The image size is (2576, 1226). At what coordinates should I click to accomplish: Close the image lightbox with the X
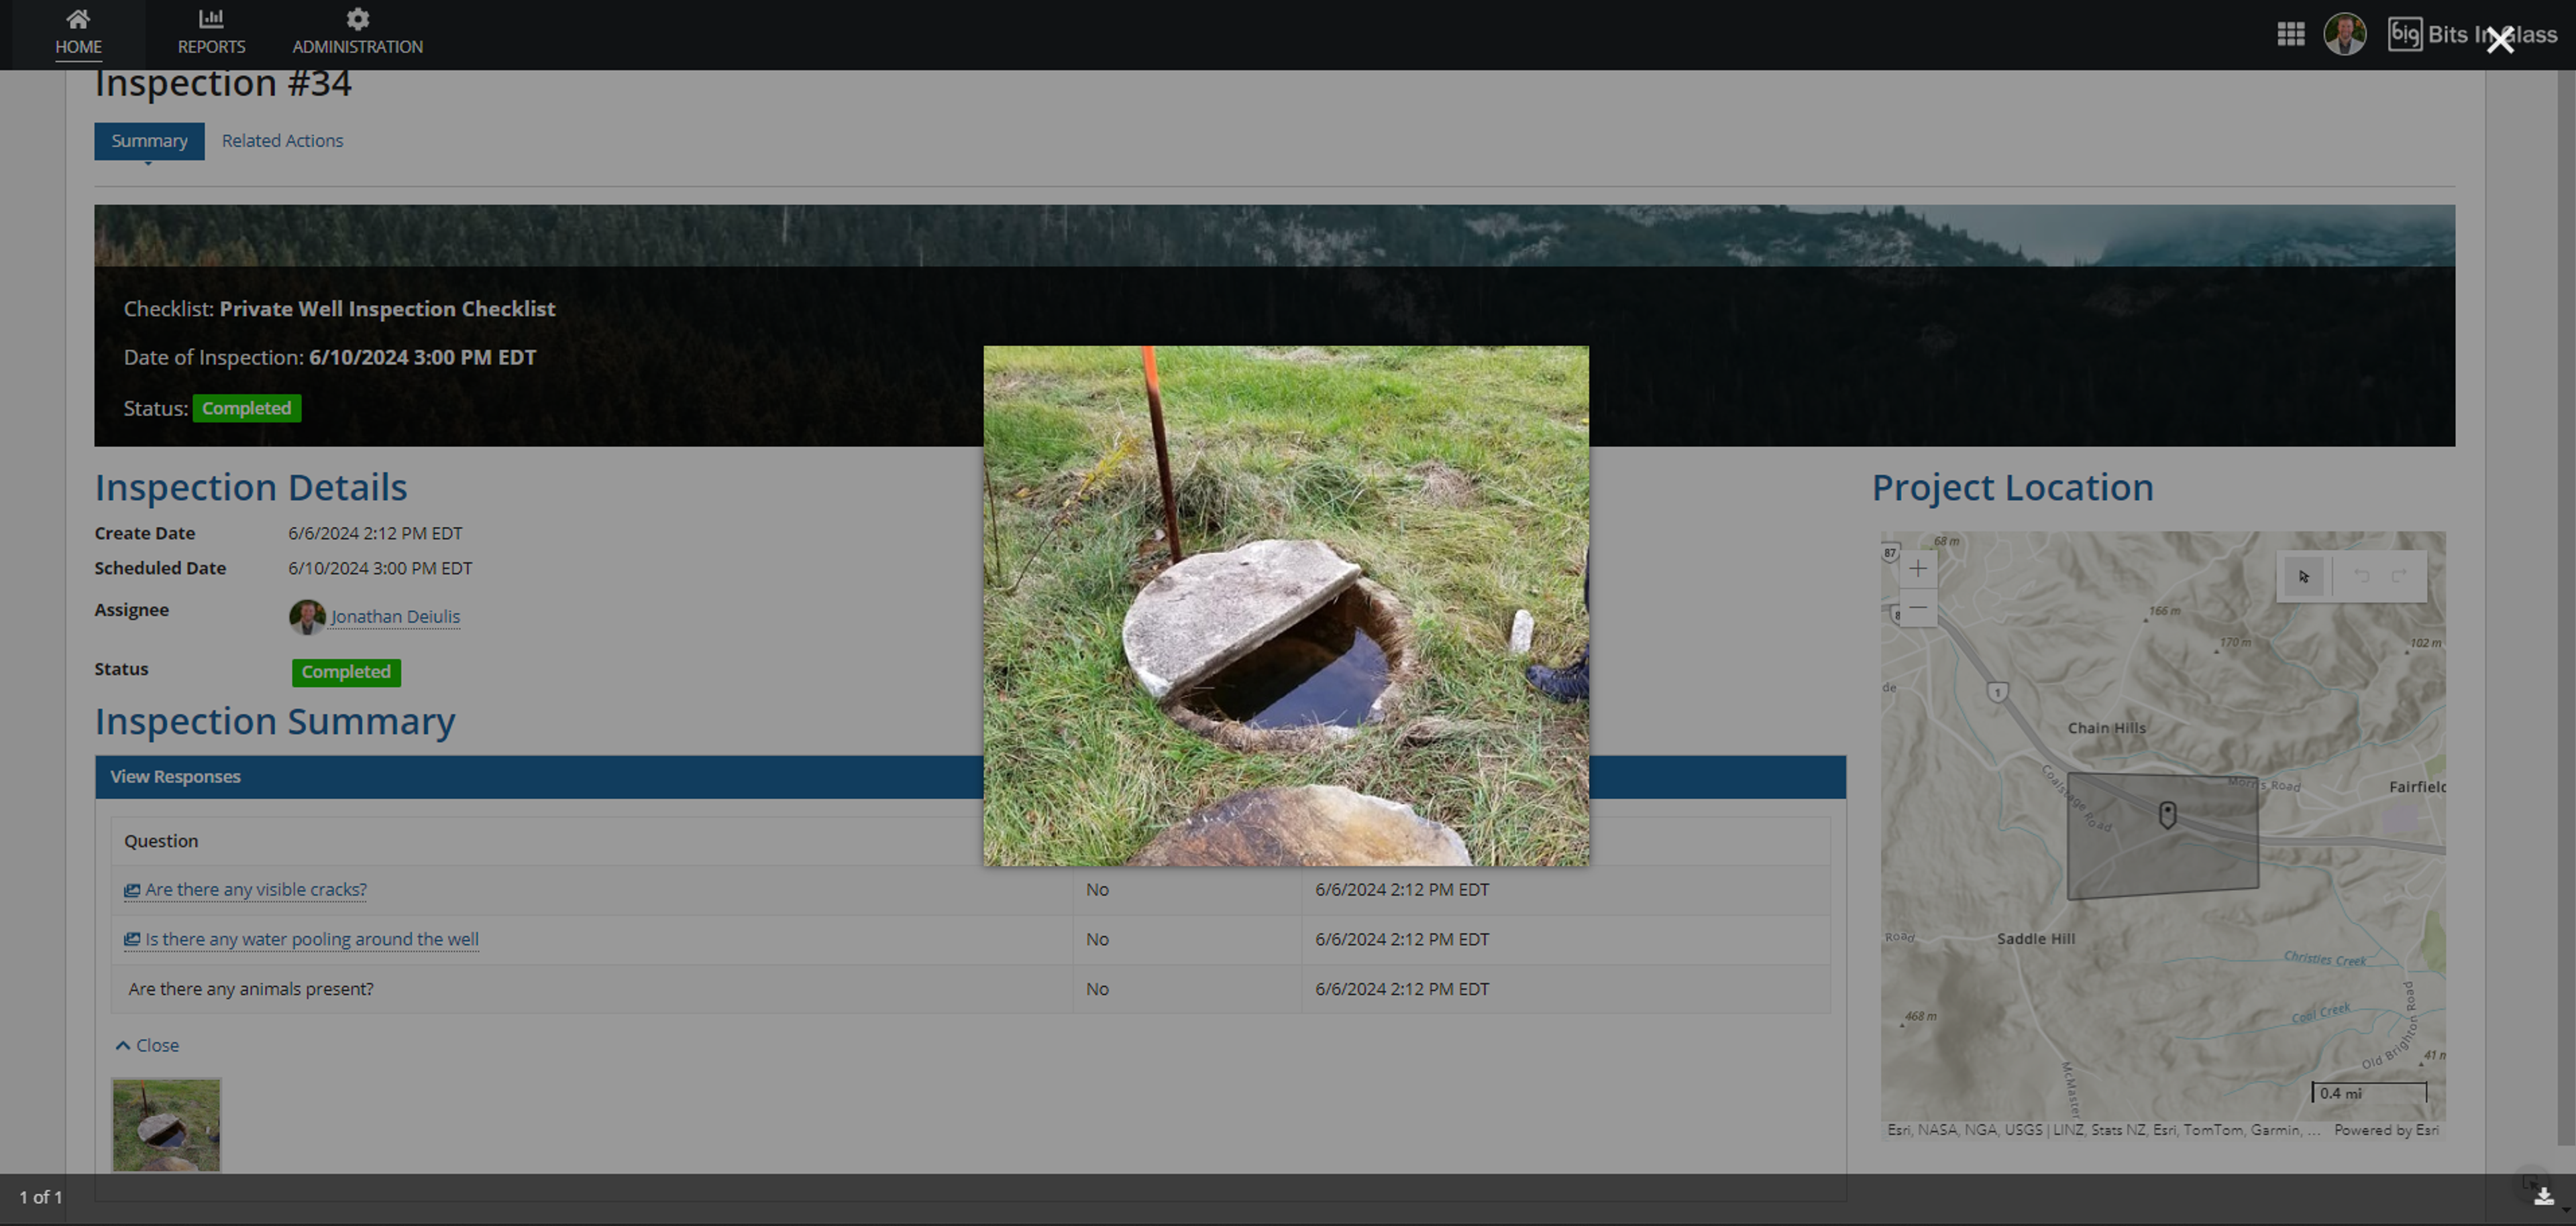coord(2499,41)
